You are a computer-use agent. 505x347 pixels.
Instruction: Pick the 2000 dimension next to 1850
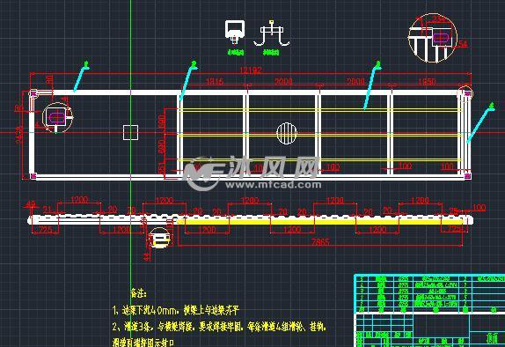click(355, 81)
